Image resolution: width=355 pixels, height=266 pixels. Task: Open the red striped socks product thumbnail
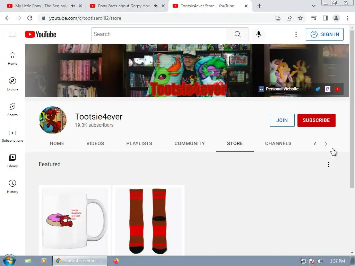(x=148, y=221)
